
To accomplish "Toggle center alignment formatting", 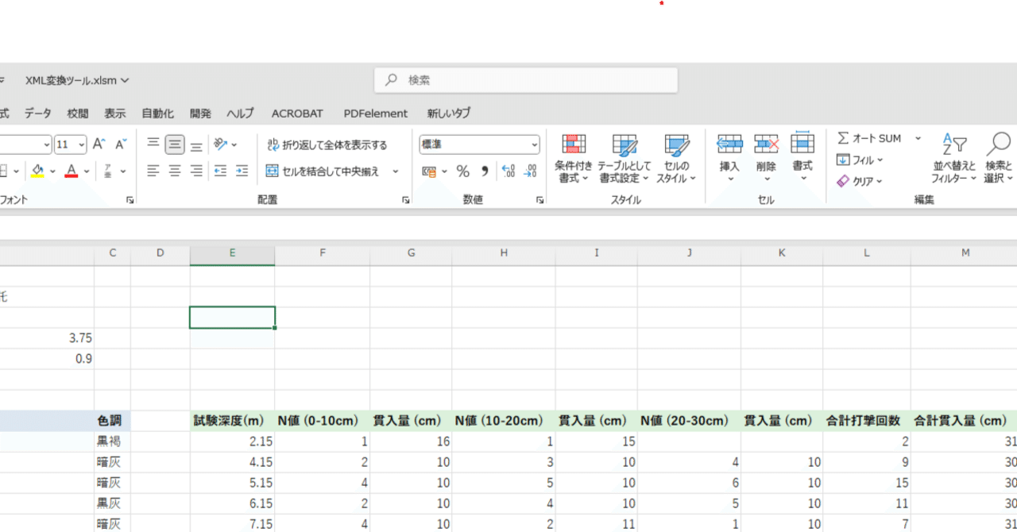I will pos(174,170).
